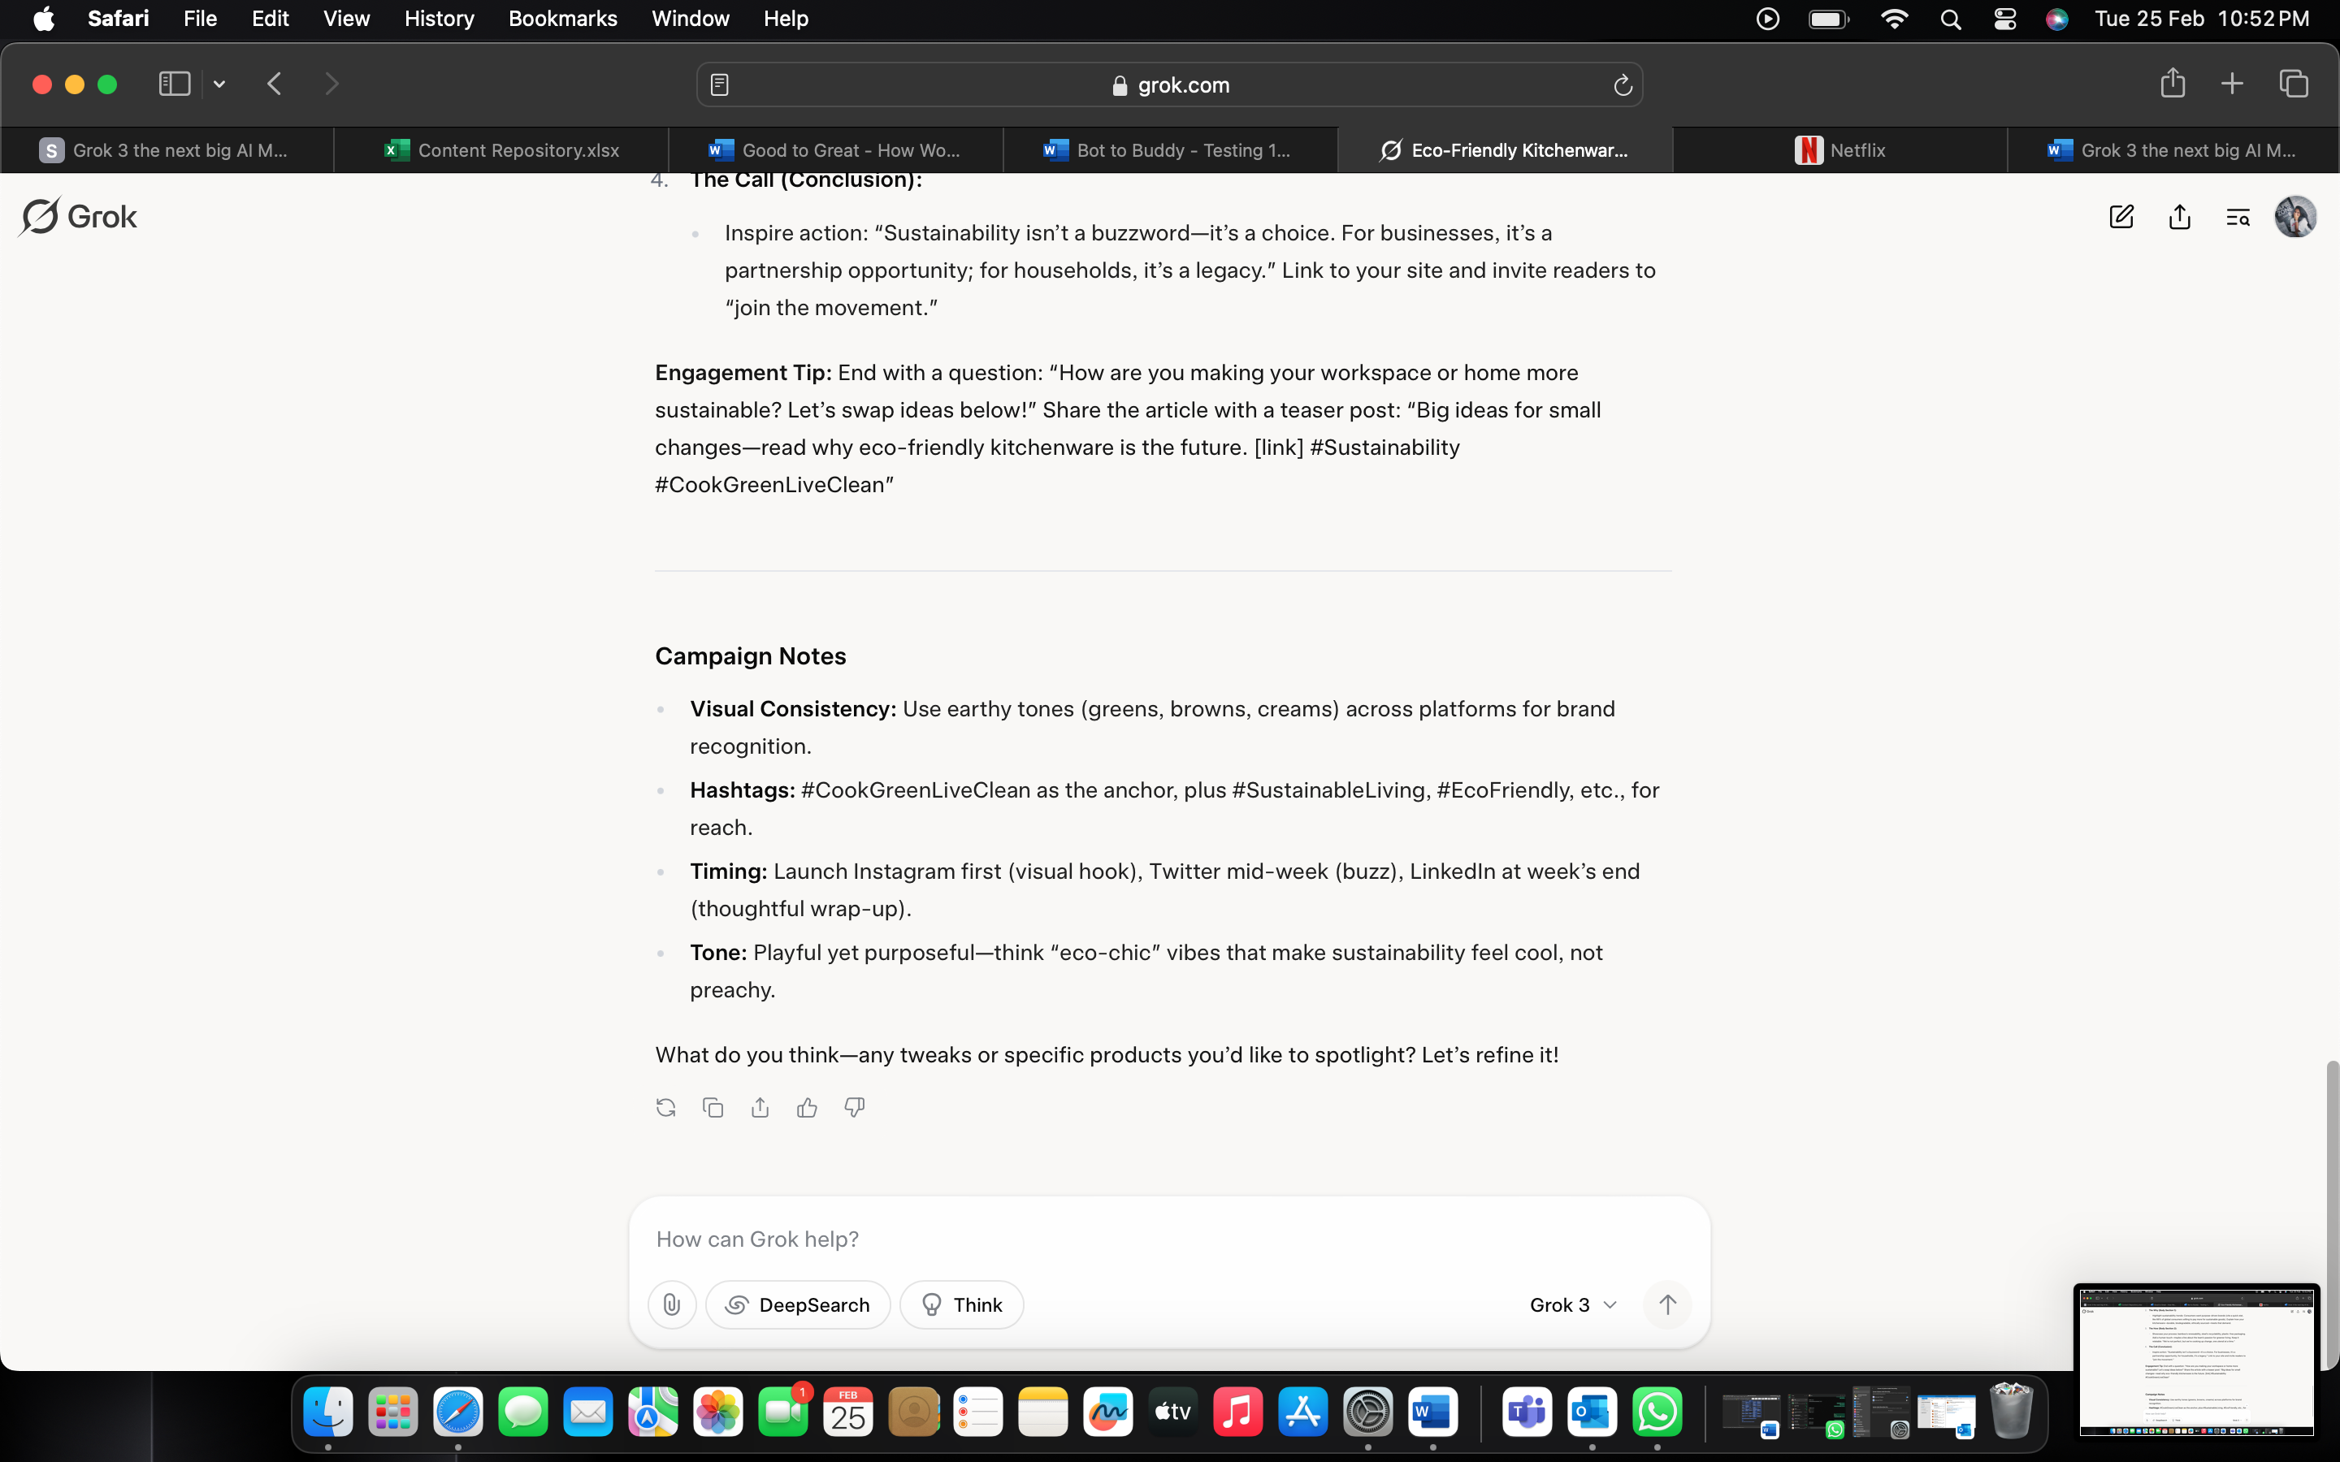Switch to the Netflix tab
This screenshot has height=1462, width=2340.
tap(1839, 150)
